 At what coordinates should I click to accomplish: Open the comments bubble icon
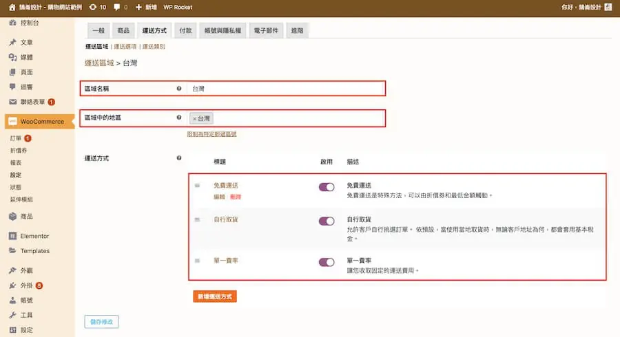point(116,7)
